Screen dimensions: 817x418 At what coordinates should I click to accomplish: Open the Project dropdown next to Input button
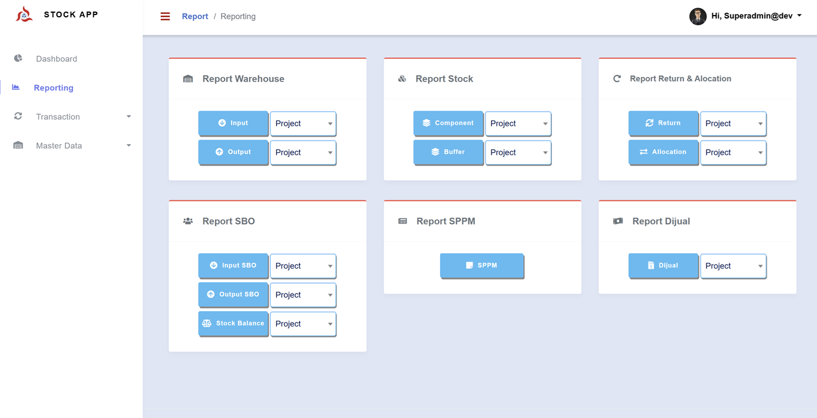pyautogui.click(x=303, y=123)
